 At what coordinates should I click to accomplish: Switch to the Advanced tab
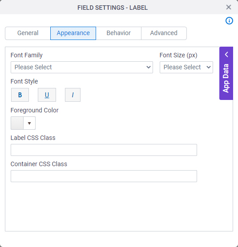point(164,33)
